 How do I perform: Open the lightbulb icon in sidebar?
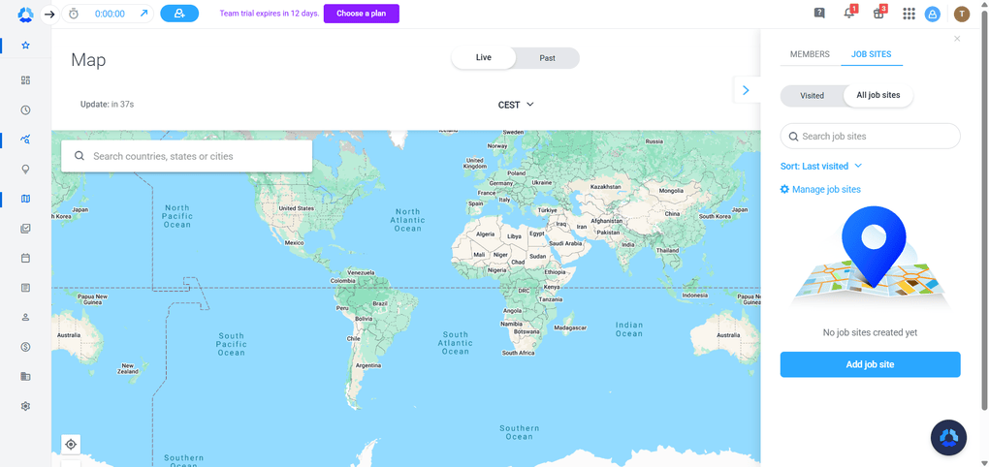click(26, 169)
